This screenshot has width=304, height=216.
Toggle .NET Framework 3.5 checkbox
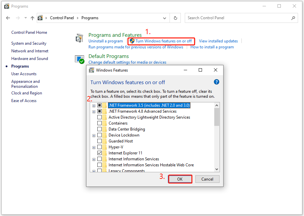coord(99,105)
